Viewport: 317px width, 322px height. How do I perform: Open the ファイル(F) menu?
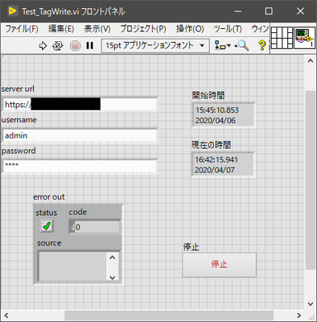[x=22, y=29]
